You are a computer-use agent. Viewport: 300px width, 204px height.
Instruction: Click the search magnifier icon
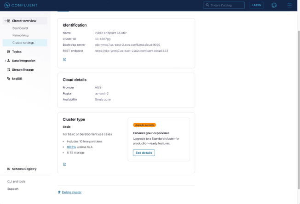coord(208,5)
